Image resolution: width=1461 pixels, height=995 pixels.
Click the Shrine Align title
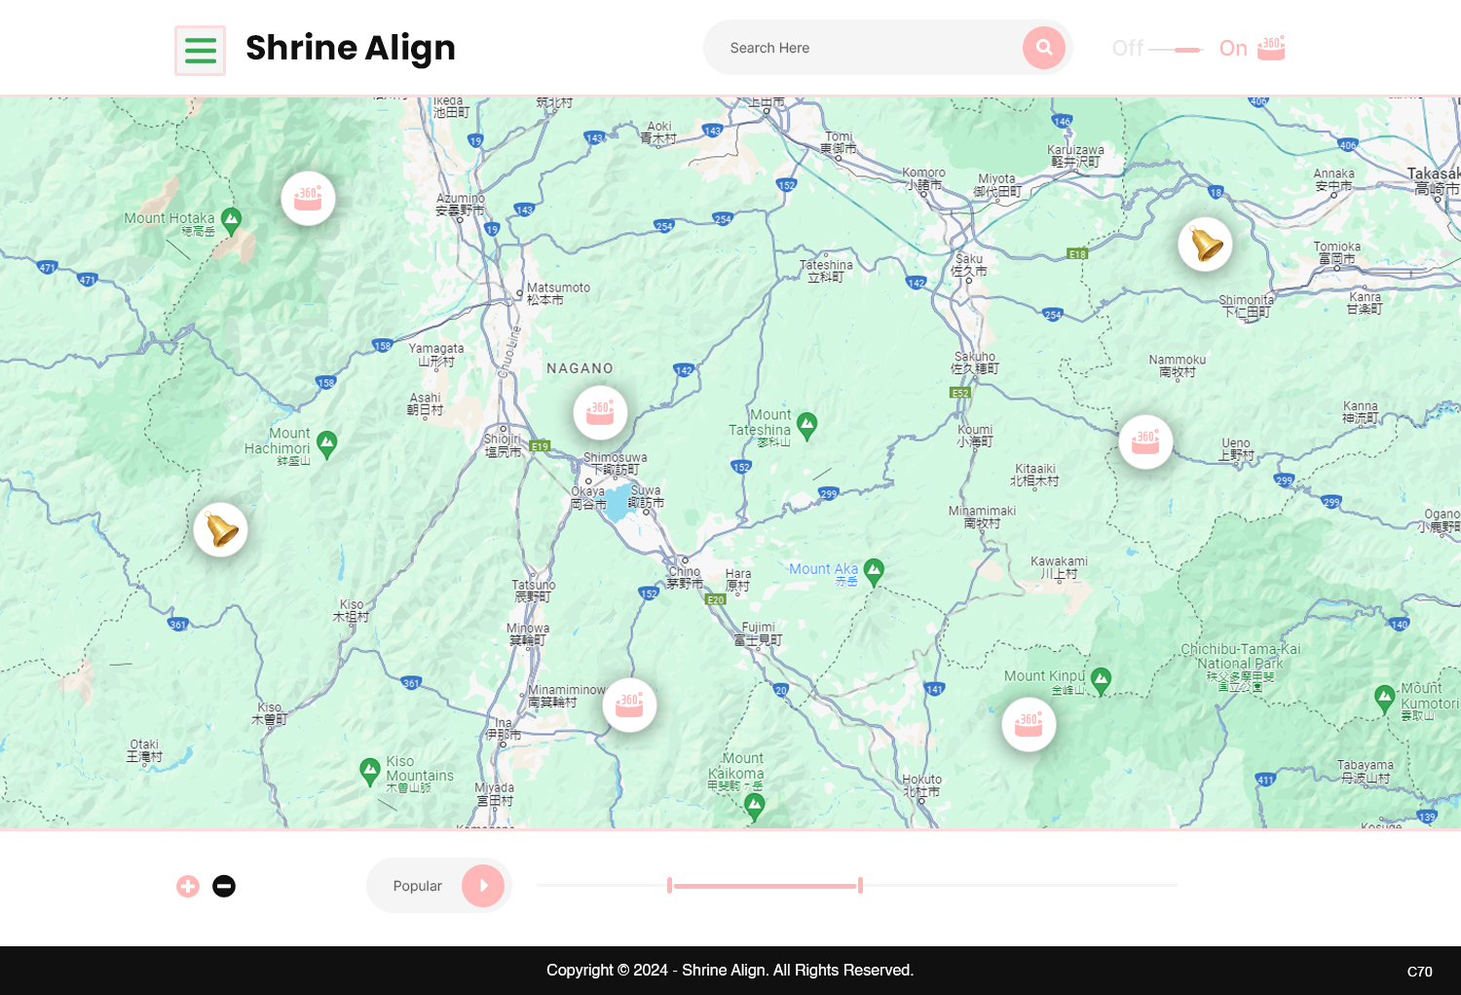[350, 48]
